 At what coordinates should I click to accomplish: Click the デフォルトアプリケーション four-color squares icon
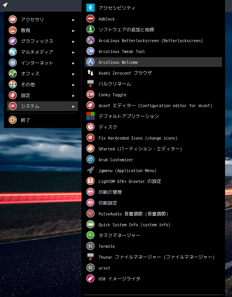click(90, 116)
